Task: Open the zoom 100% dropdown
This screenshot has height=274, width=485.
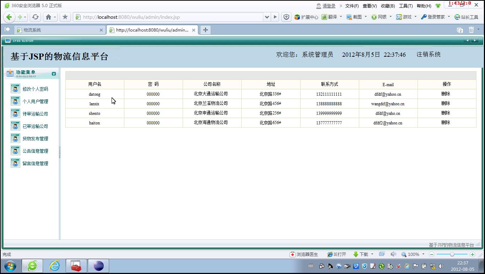Action: tap(423, 254)
